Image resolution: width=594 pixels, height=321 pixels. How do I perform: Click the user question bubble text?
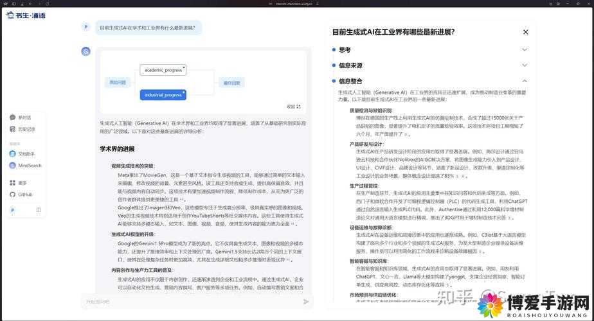(x=147, y=28)
